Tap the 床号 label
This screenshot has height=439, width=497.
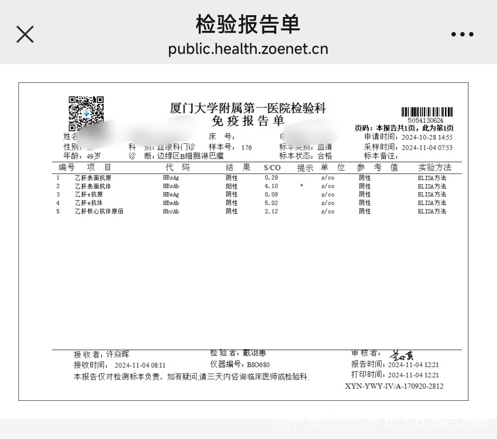(x=221, y=137)
